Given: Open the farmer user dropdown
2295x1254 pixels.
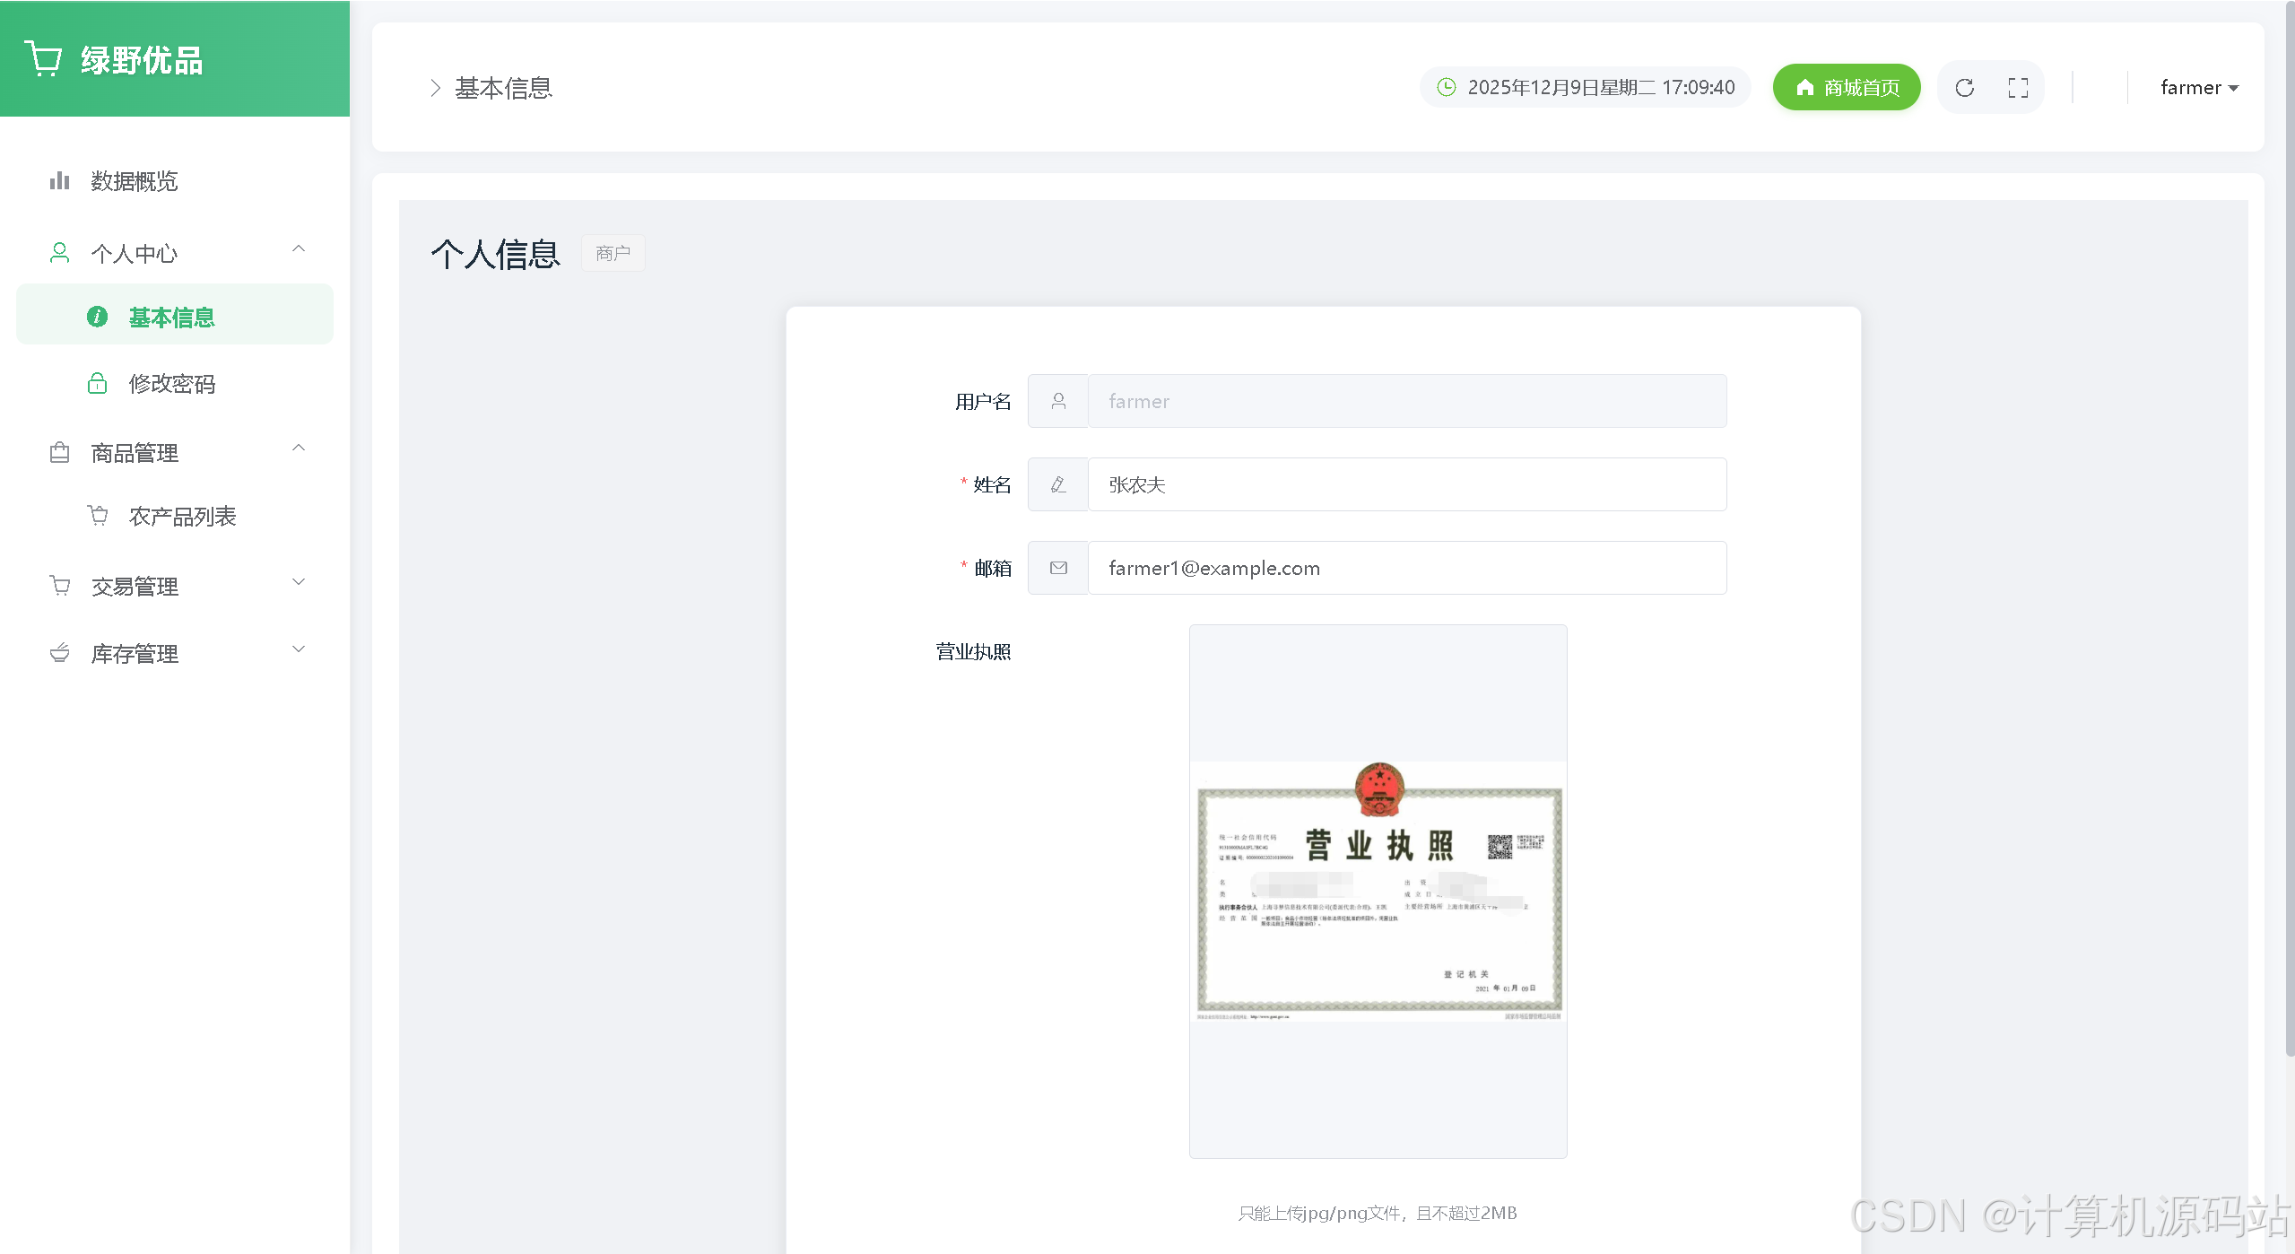Looking at the screenshot, I should [x=2199, y=88].
